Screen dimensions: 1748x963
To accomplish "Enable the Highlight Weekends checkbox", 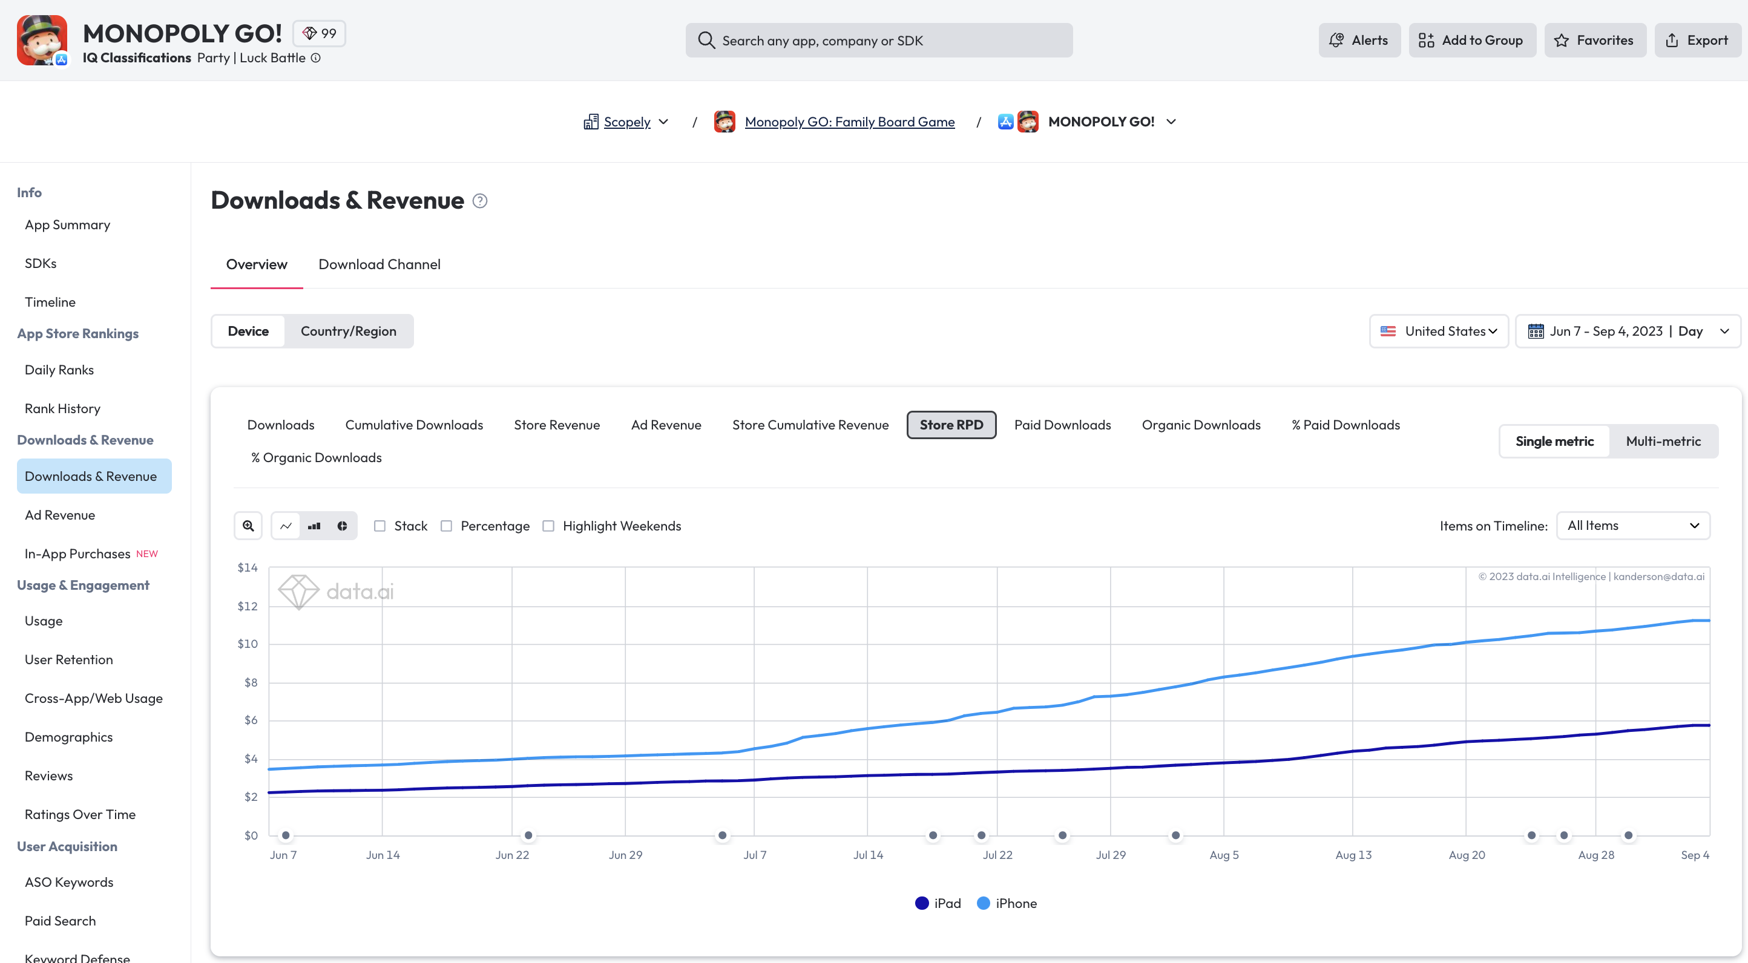I will pyautogui.click(x=548, y=526).
